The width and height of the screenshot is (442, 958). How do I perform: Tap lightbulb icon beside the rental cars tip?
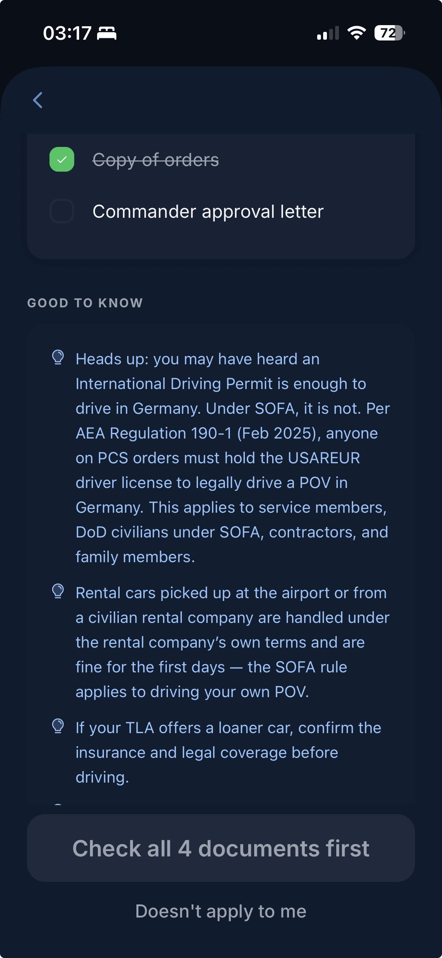(58, 591)
